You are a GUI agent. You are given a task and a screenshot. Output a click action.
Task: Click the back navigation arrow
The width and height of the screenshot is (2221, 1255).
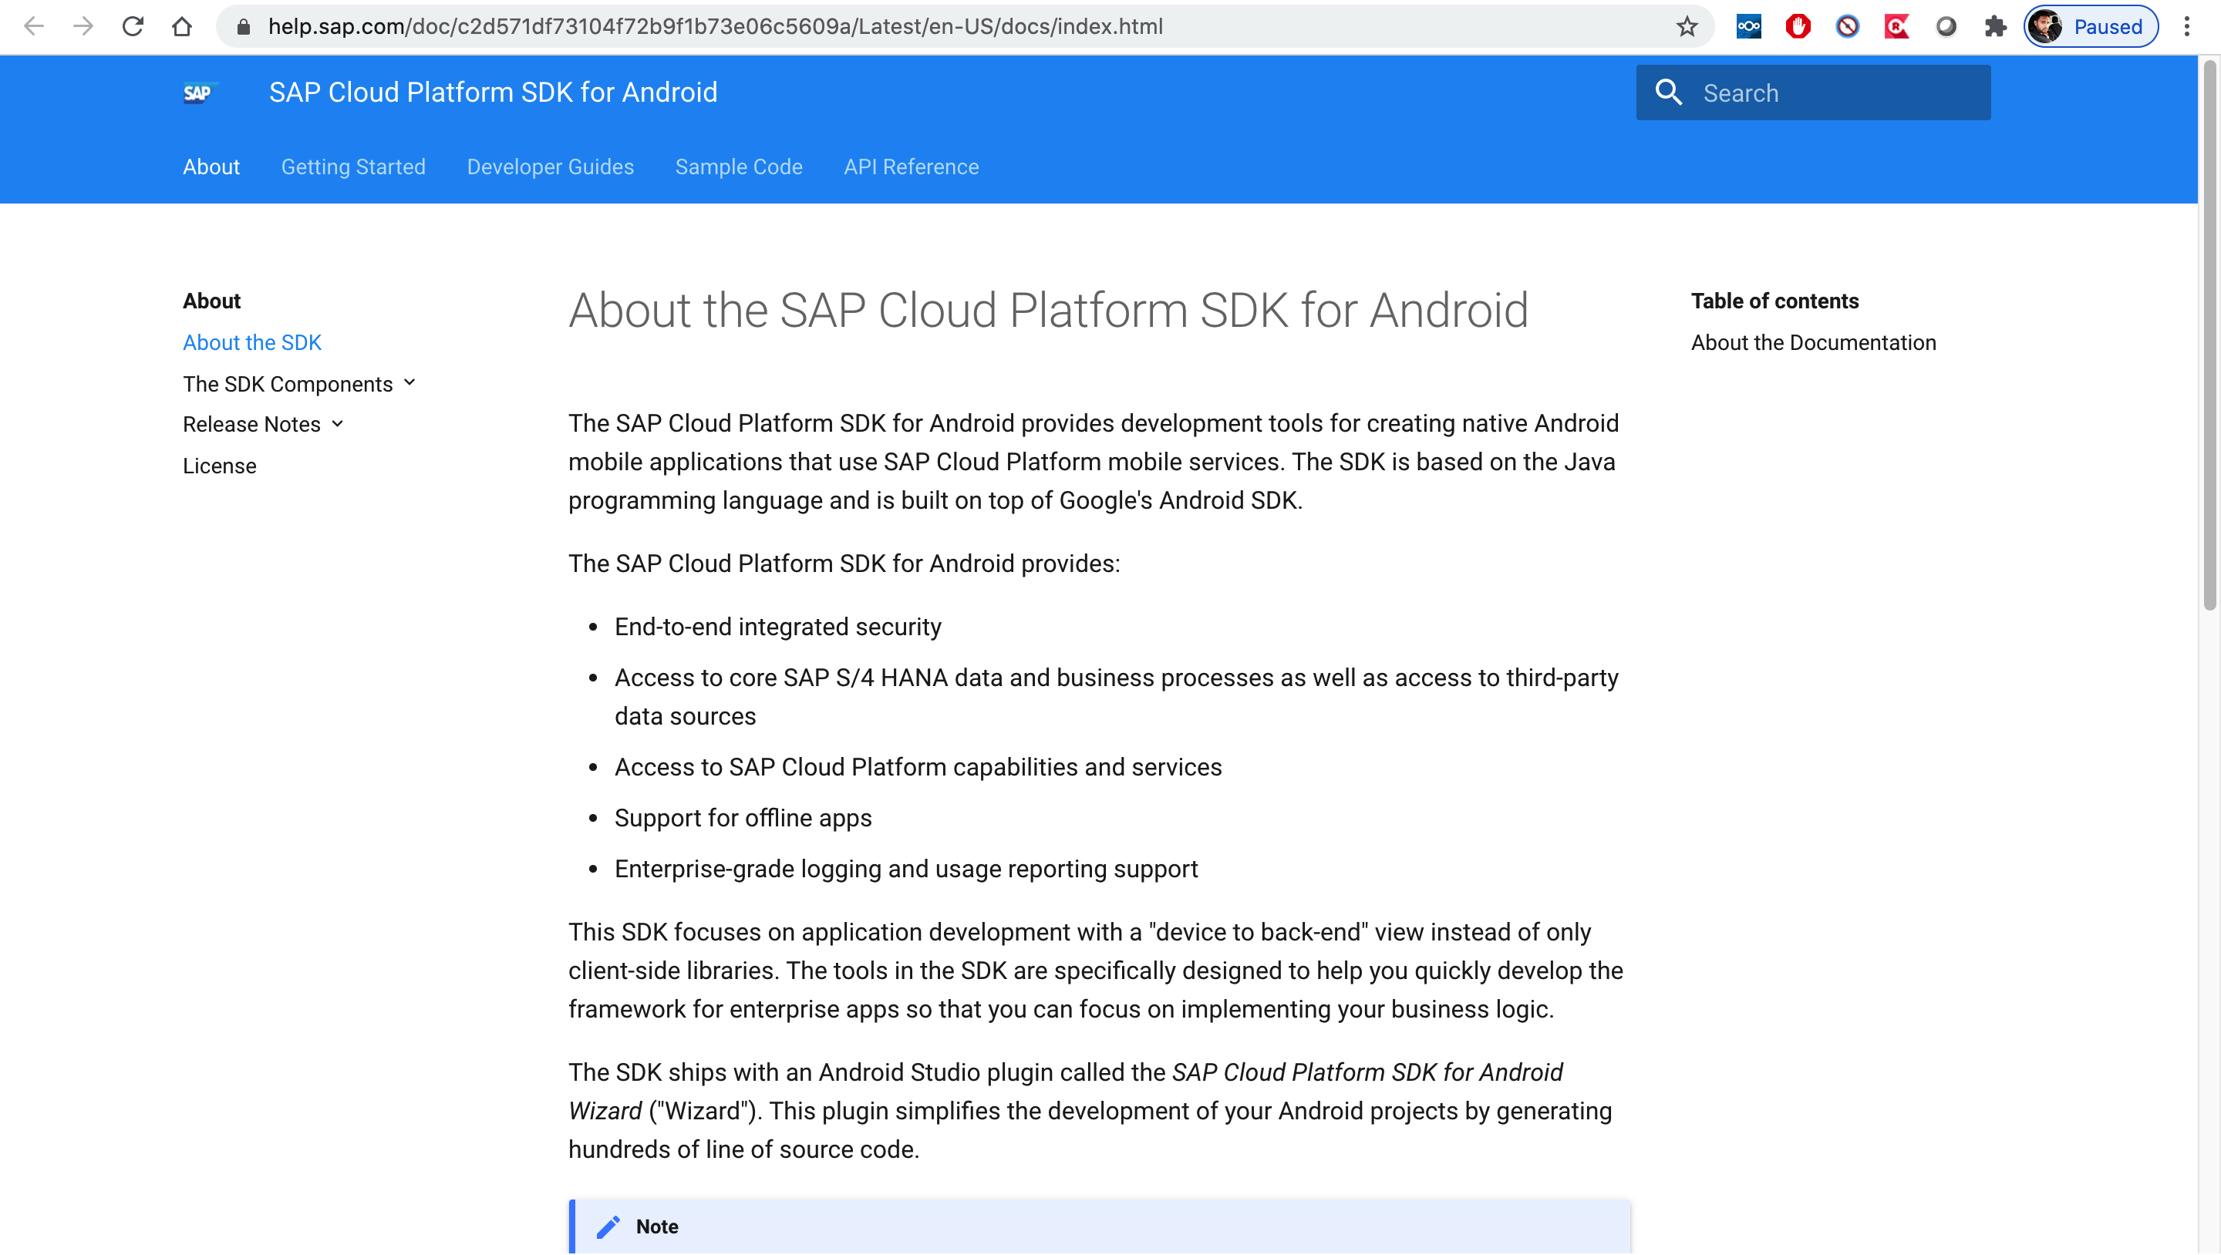34,26
